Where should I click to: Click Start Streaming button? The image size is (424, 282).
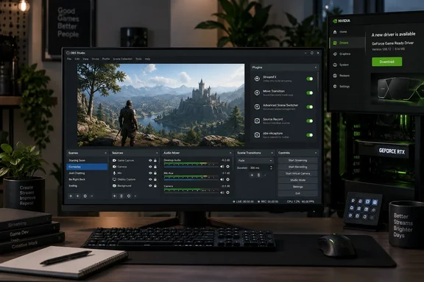pyautogui.click(x=297, y=160)
